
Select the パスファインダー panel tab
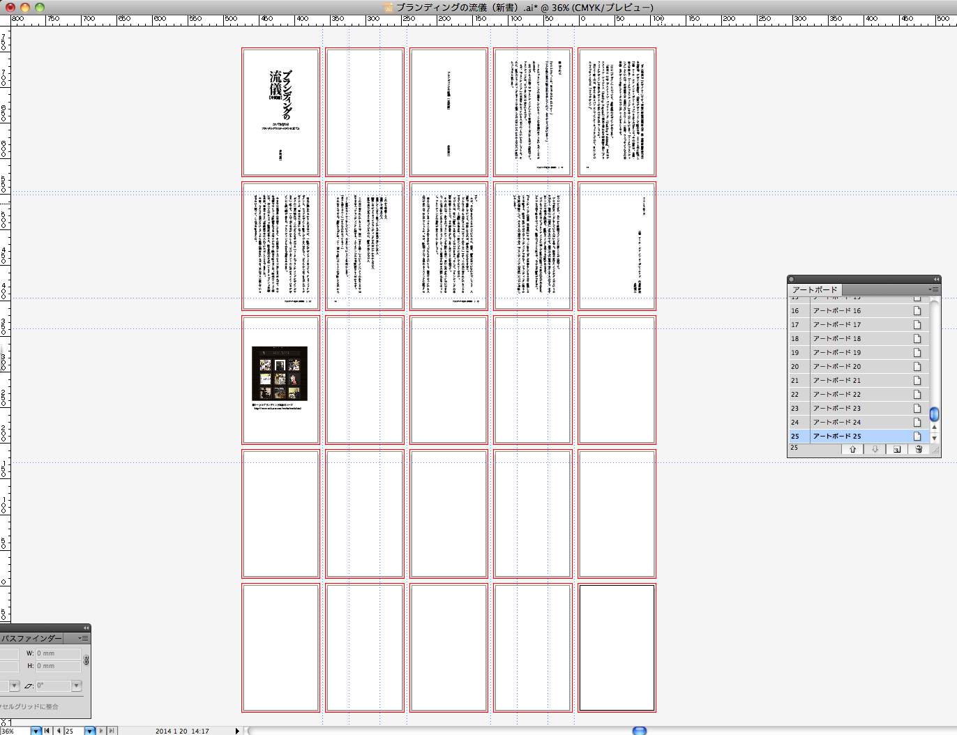(31, 638)
